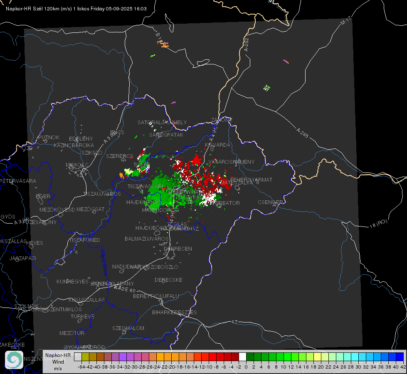Click the Napkor-HR Wind m/s legend label

click(58, 362)
